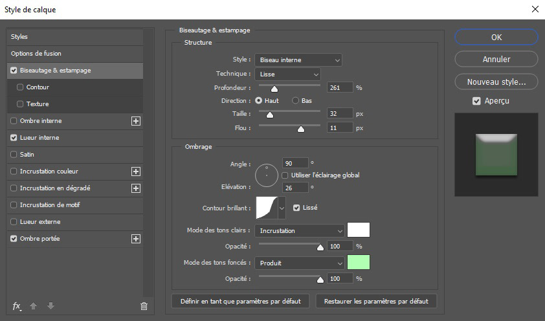Image resolution: width=545 pixels, height=321 pixels.
Task: Open Options de fusion section
Action: (x=74, y=54)
